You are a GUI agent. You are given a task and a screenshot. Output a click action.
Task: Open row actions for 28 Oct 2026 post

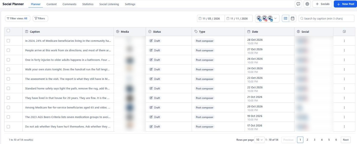(344, 41)
